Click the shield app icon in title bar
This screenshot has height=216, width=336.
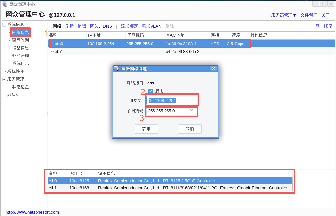click(x=5, y=4)
